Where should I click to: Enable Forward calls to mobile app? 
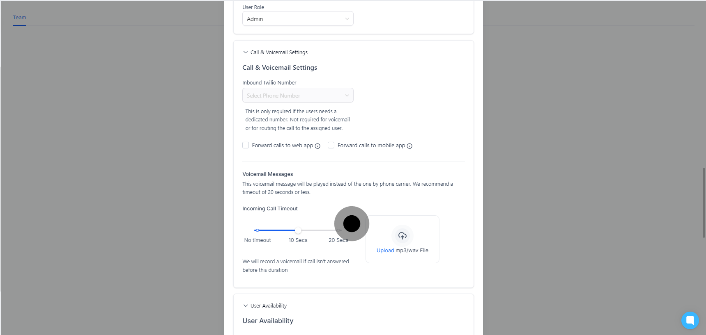(x=331, y=145)
